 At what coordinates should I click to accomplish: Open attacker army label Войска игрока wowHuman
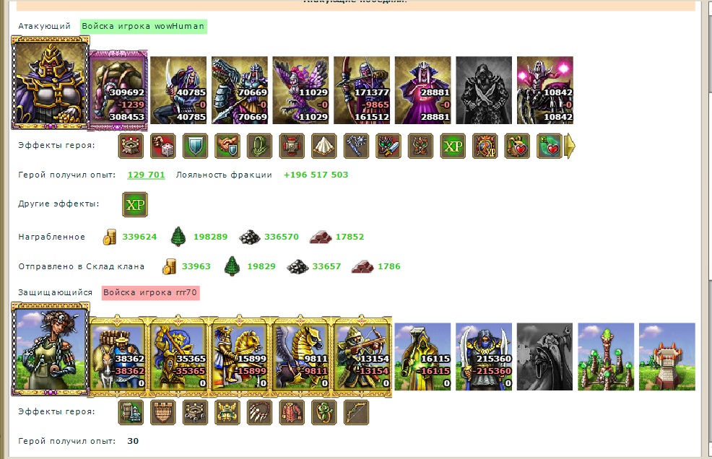144,26
